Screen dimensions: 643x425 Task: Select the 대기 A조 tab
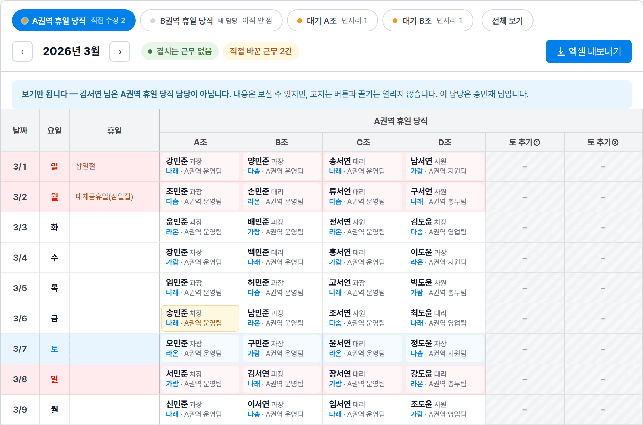coord(332,20)
